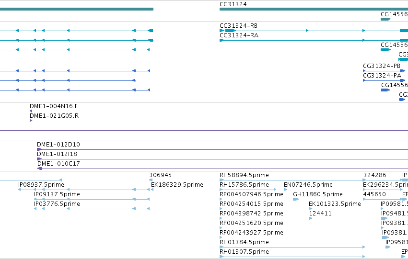This screenshot has width=408, height=259.
Task: Click the 324286 feature label
Action: tap(375, 175)
